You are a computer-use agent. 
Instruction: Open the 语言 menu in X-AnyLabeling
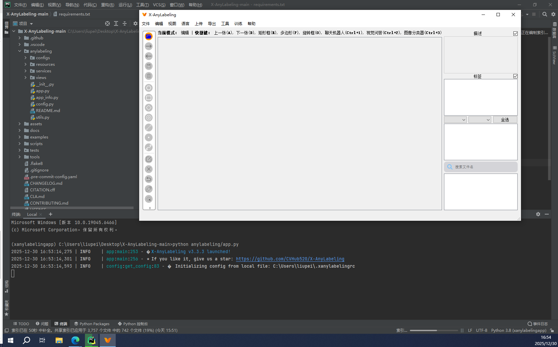coord(185,24)
